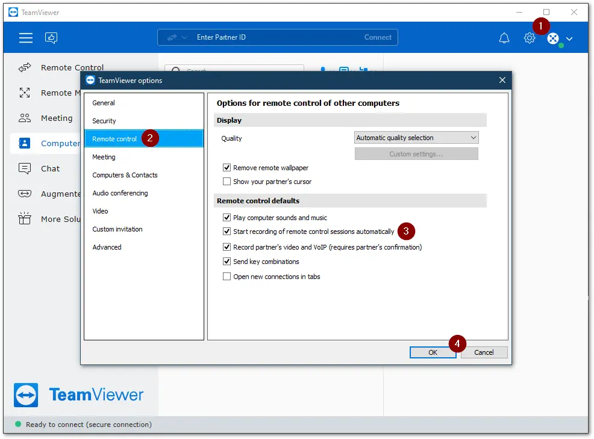Select the Audio conferencing options category

pyautogui.click(x=144, y=193)
